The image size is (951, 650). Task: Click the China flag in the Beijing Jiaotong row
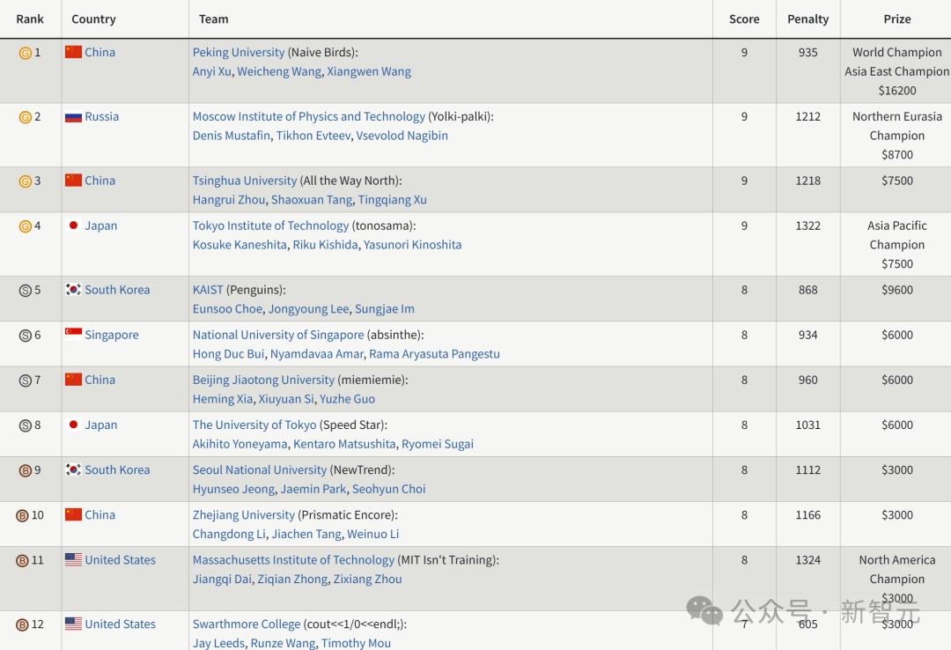[73, 380]
